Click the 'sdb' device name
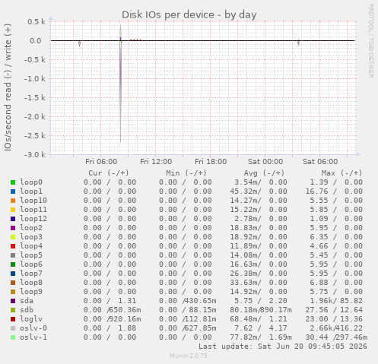Viewport: 378px width, 364px height. click(x=27, y=310)
